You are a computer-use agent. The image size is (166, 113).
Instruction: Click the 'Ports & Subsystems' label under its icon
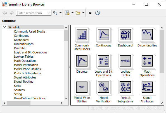125,100
